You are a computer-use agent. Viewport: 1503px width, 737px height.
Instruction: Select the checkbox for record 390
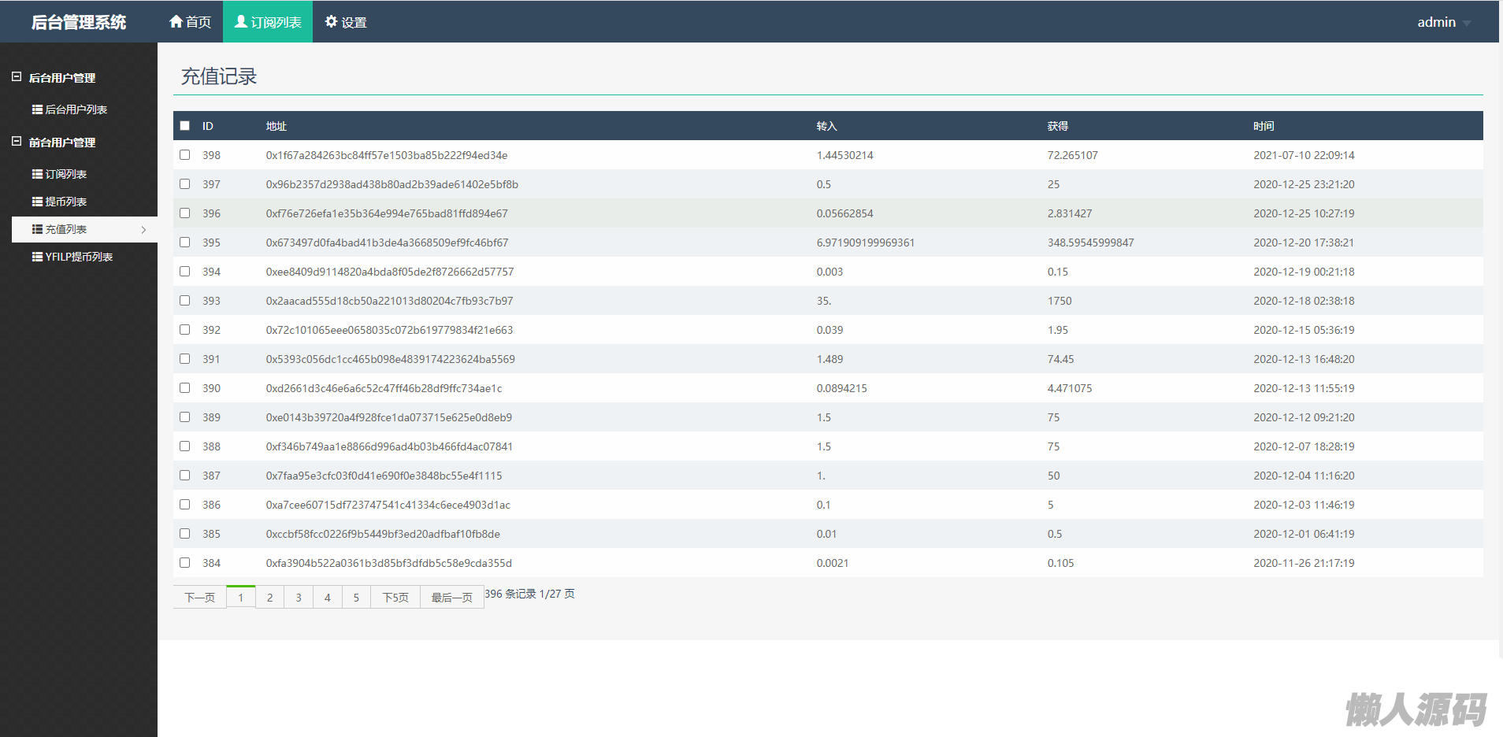coord(185,388)
